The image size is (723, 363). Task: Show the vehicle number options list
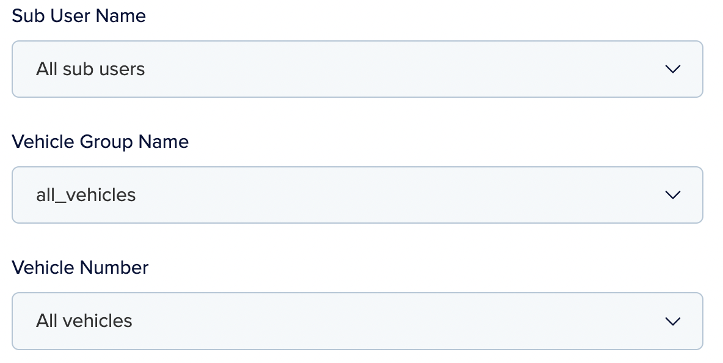point(357,321)
